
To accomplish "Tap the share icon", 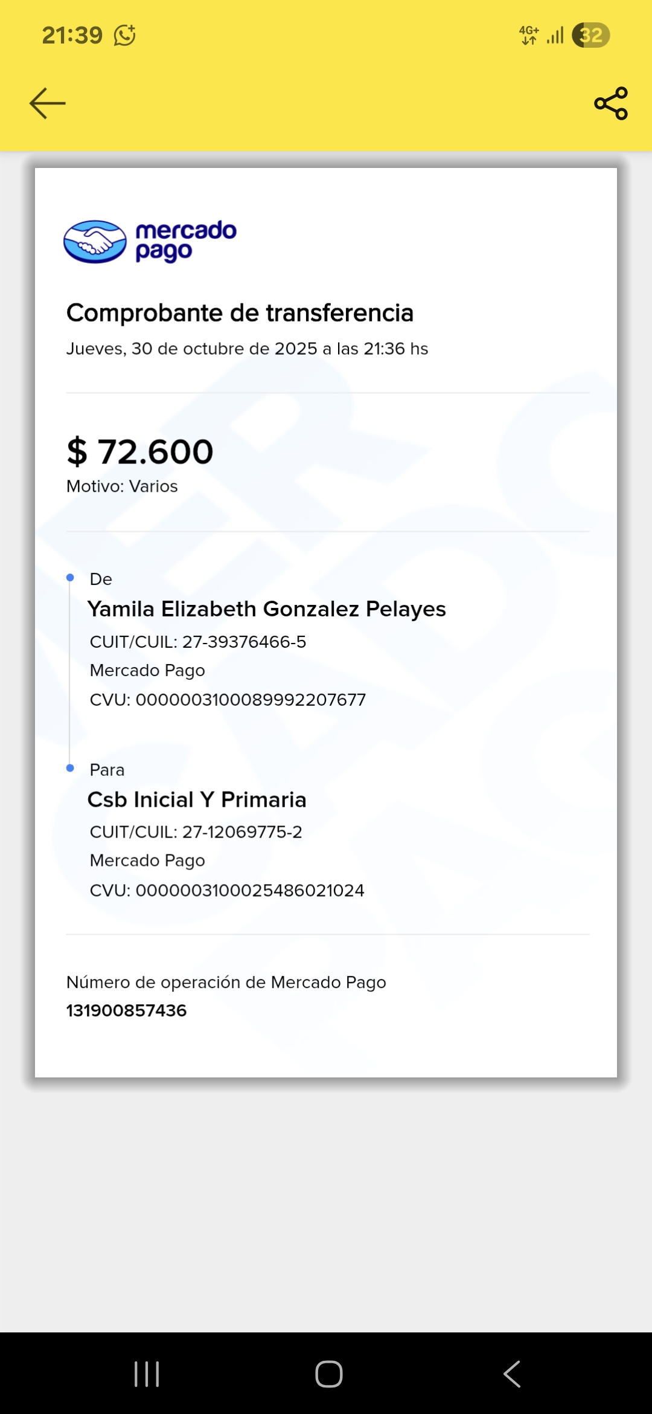I will tap(611, 103).
